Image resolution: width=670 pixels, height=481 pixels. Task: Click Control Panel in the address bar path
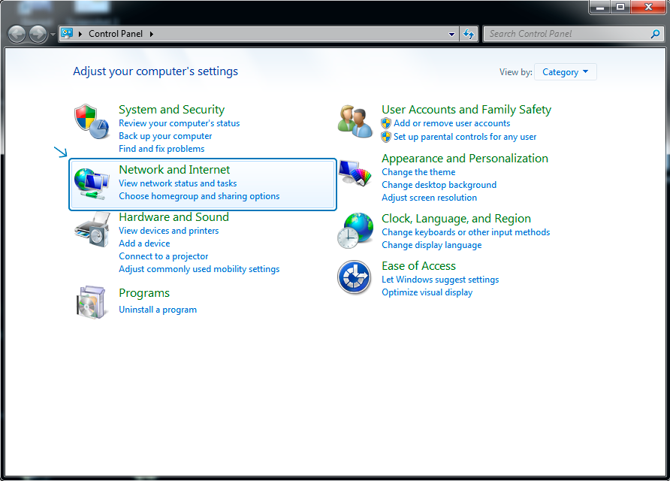(116, 34)
